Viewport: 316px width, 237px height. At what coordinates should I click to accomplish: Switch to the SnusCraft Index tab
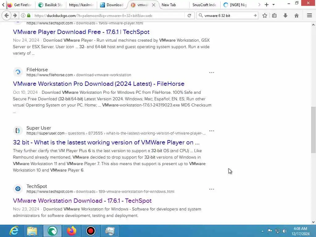[x=204, y=5]
